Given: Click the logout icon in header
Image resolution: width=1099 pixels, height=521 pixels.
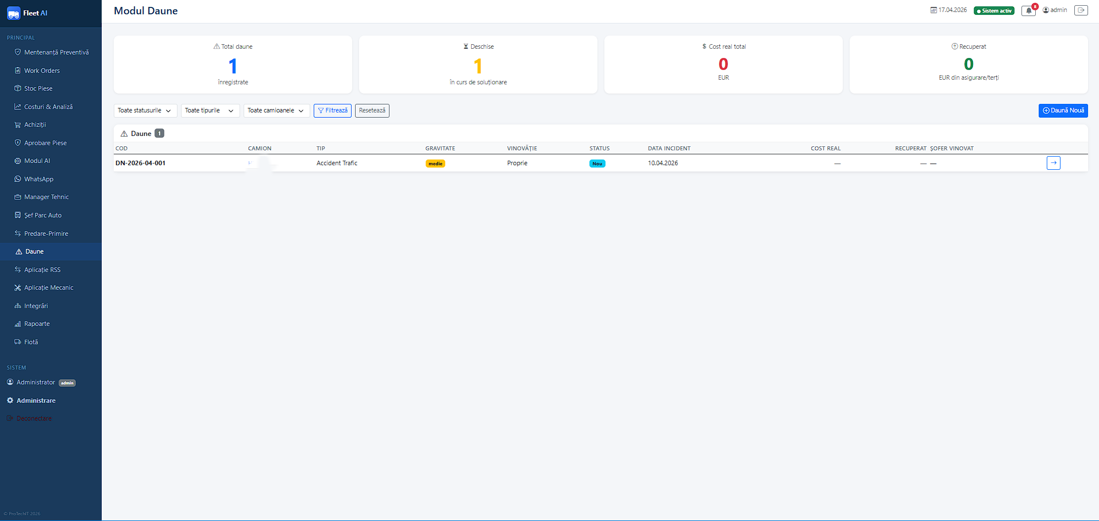Looking at the screenshot, I should tap(1081, 10).
